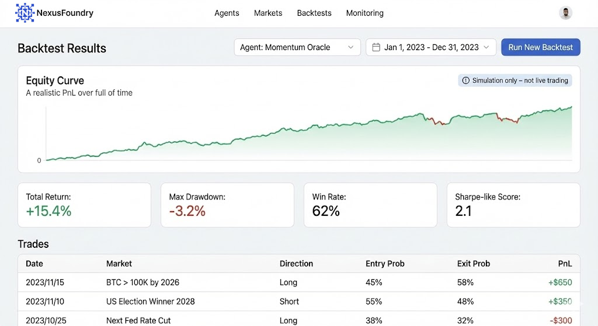598x326 pixels.
Task: Click the calendar icon in date range
Action: tap(376, 47)
